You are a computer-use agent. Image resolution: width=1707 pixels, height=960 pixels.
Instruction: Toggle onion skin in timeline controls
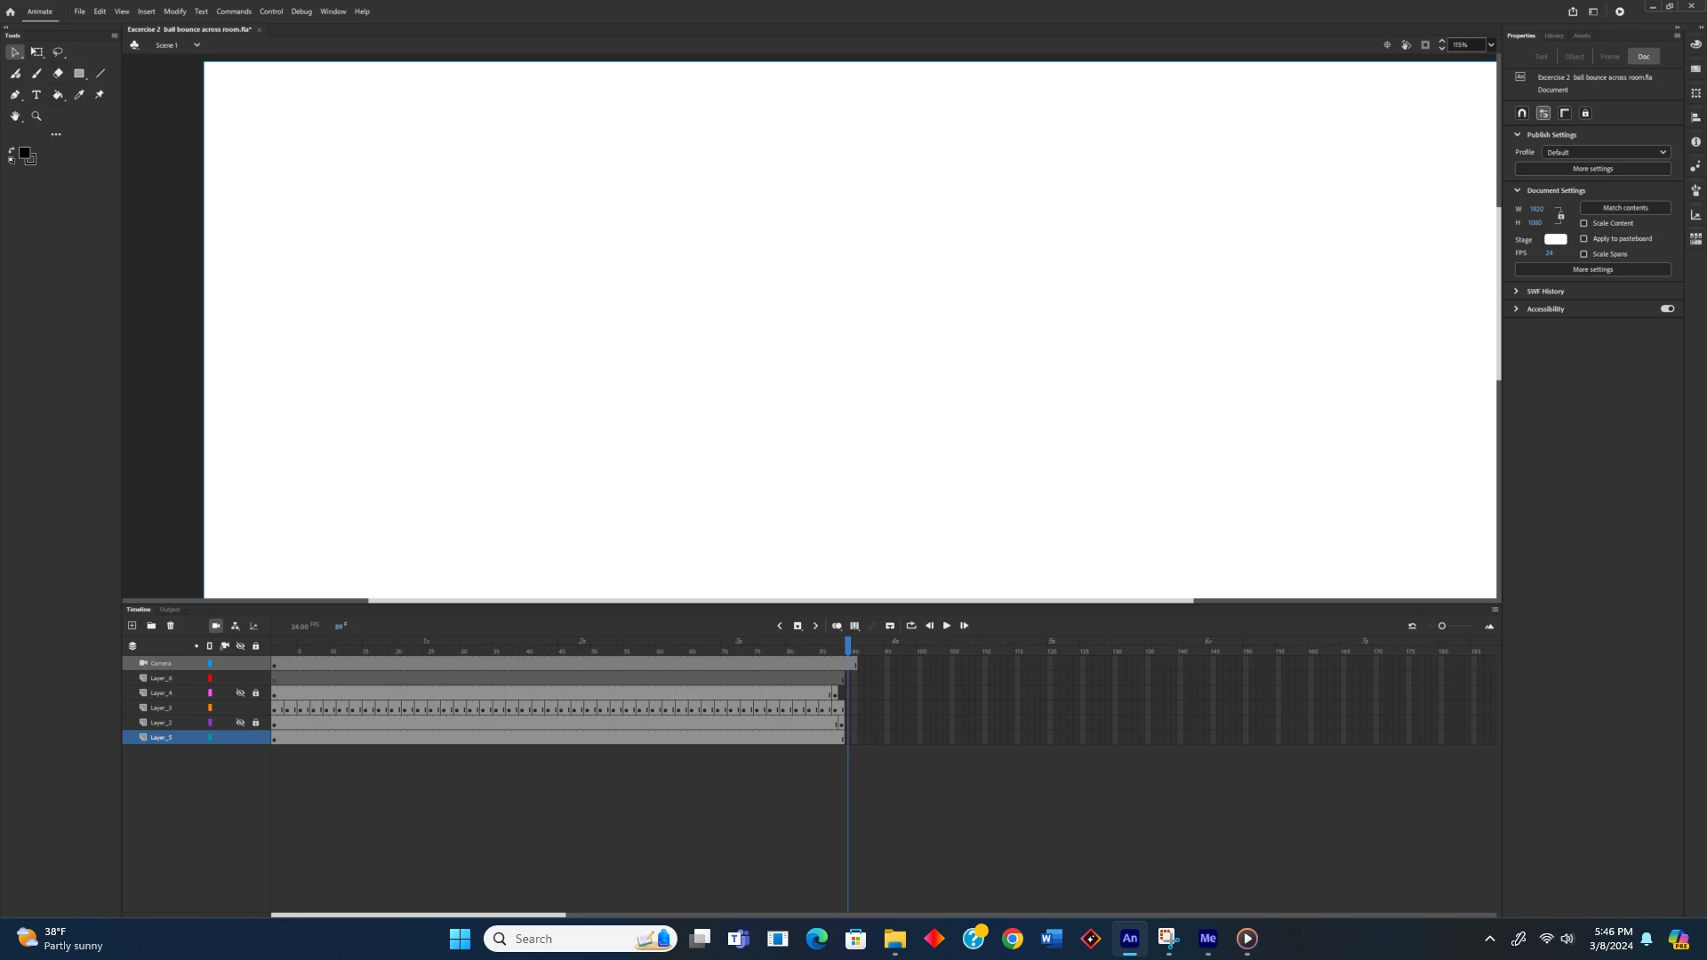point(837,626)
